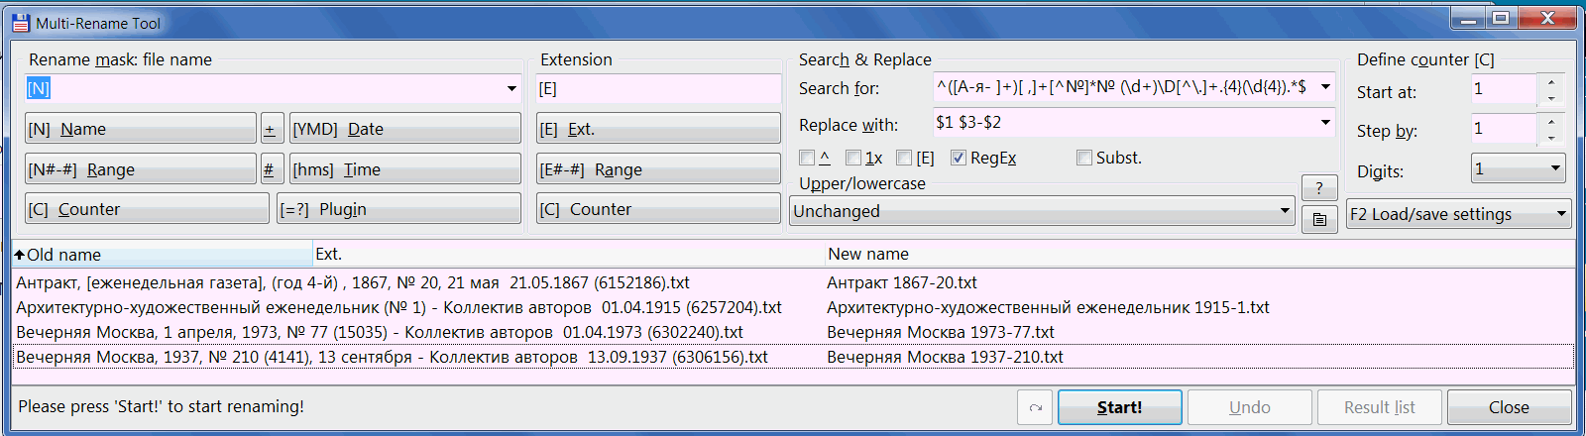The width and height of the screenshot is (1586, 436).
Task: Disable the RegEx checkbox
Action: pos(959,158)
